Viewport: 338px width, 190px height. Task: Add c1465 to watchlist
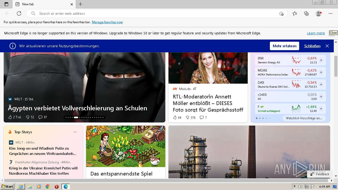[321, 97]
